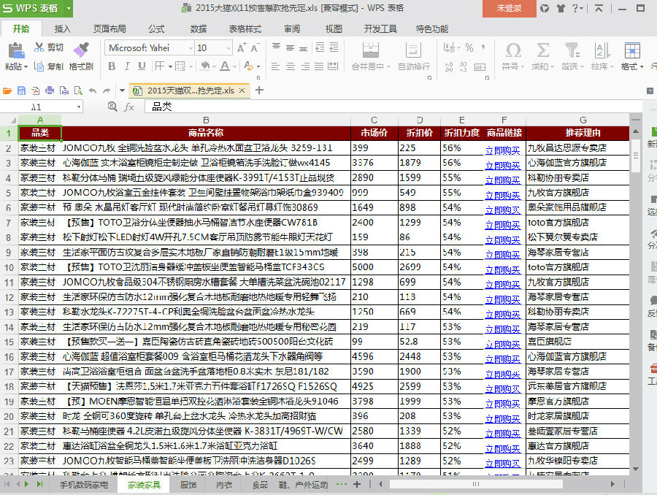Screen dimensions: 657x495
Task: Select the Format Painter brush
Action: [x=81, y=50]
